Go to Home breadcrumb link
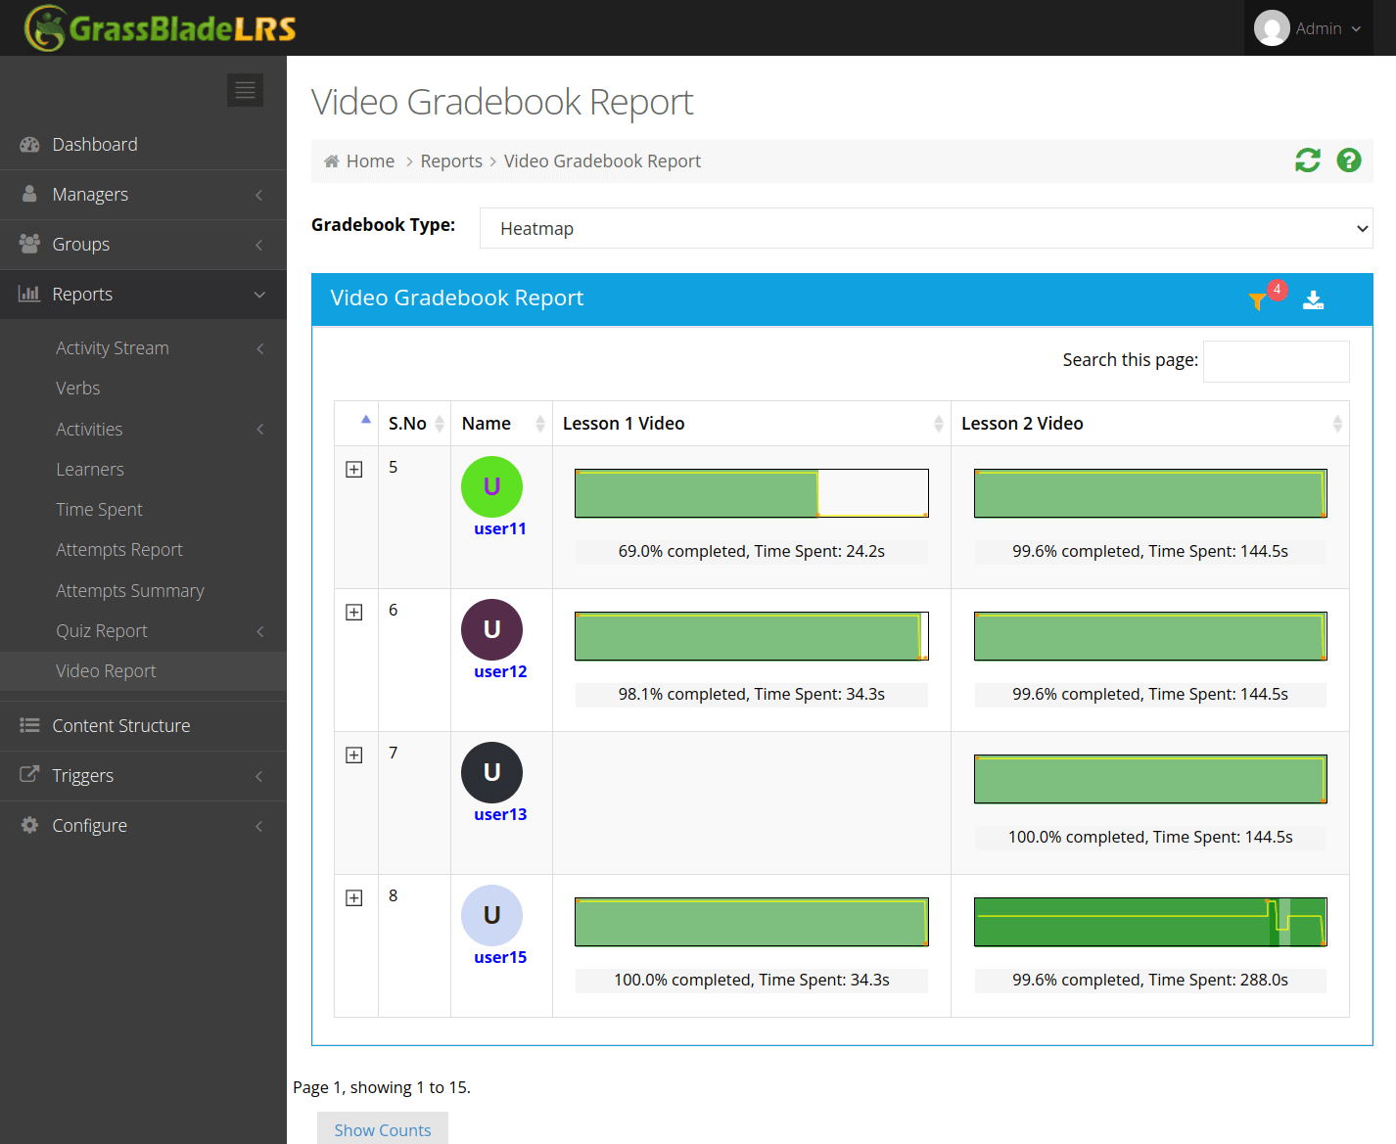The image size is (1396, 1144). (x=370, y=161)
